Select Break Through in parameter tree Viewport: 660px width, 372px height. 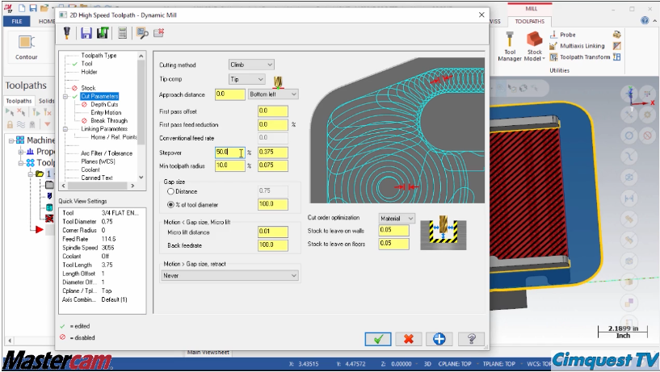coord(108,120)
